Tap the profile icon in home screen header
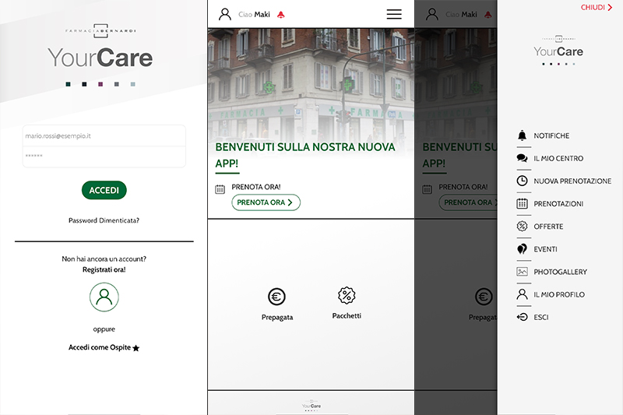The image size is (623, 415). [225, 14]
